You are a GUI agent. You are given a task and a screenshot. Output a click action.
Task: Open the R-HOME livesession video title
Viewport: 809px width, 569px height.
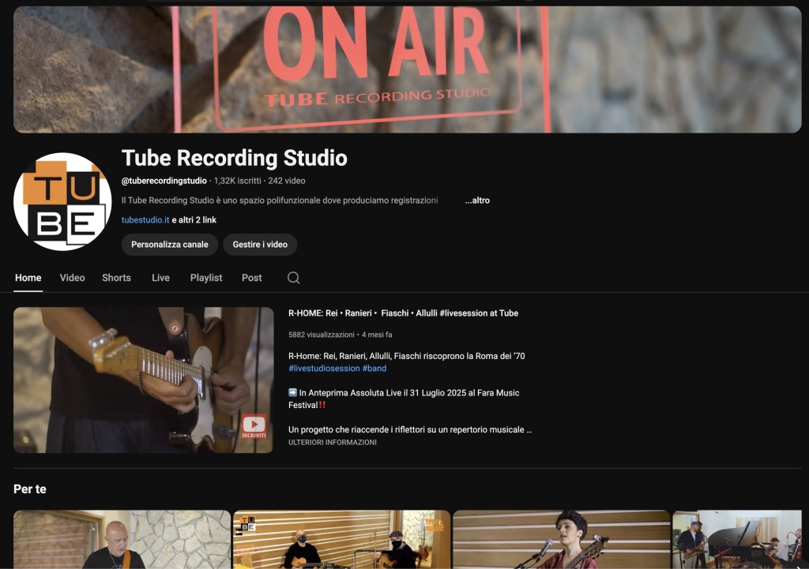click(x=403, y=313)
